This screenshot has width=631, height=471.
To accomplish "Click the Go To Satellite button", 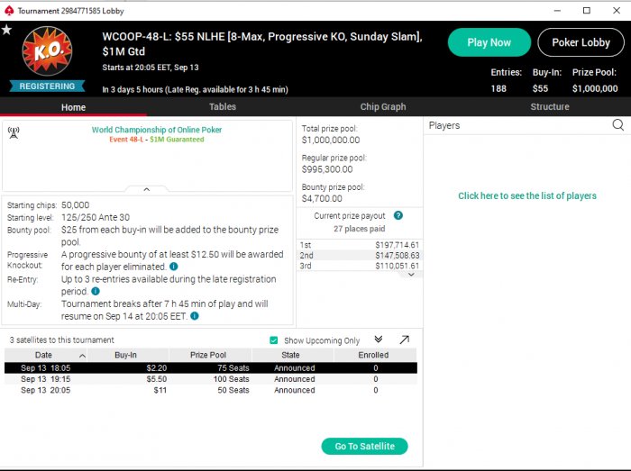I will pyautogui.click(x=364, y=446).
